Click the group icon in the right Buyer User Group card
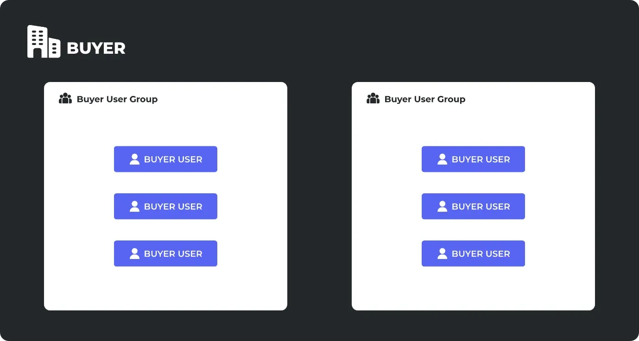The height and width of the screenshot is (341, 639). tap(373, 98)
